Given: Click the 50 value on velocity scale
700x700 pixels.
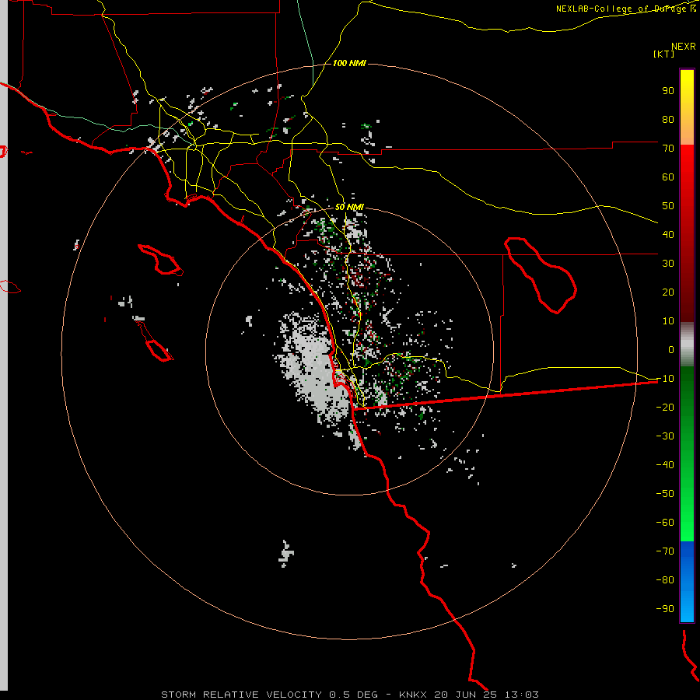Looking at the screenshot, I should coord(668,206).
